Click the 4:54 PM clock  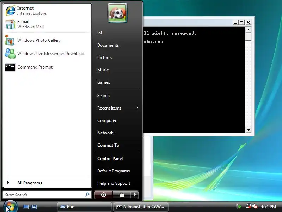tap(268, 207)
